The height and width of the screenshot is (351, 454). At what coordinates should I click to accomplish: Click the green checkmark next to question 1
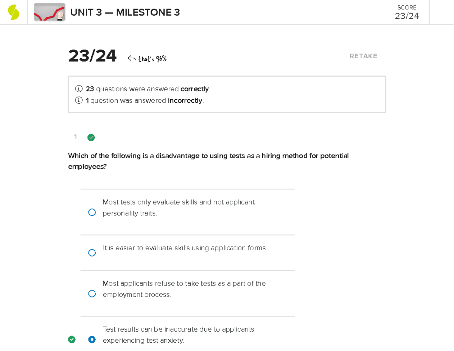click(x=91, y=137)
